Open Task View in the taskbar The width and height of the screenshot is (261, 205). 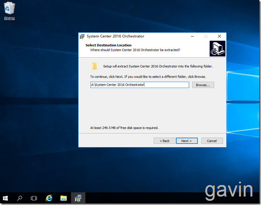[34, 198]
